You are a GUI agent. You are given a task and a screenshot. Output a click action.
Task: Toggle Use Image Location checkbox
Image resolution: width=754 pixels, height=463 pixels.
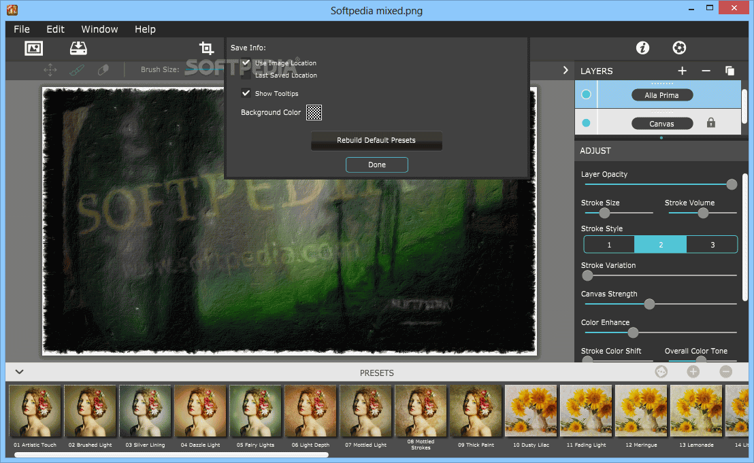pyautogui.click(x=246, y=63)
